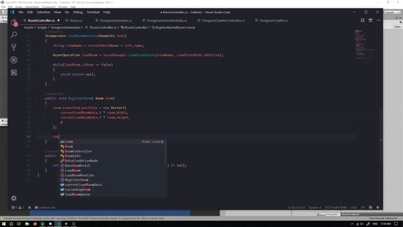Switch to the Room.cs tab

[x=76, y=20]
